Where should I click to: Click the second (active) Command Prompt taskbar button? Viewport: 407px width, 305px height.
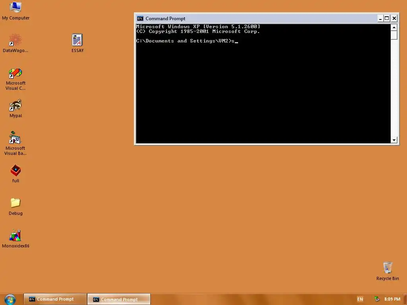[119, 299]
